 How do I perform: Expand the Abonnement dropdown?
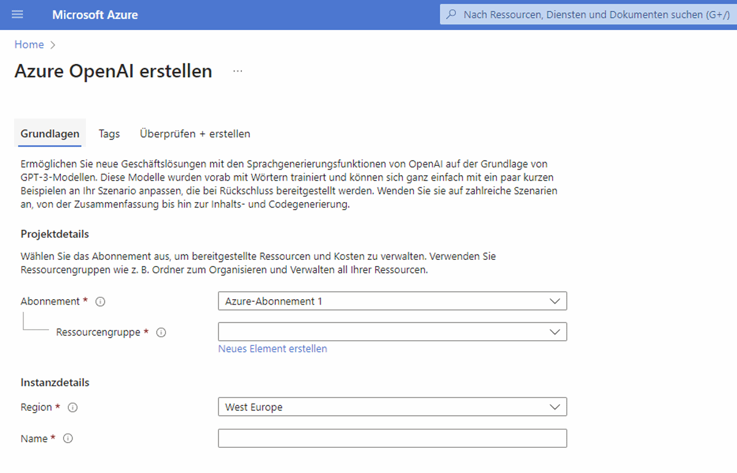point(392,302)
